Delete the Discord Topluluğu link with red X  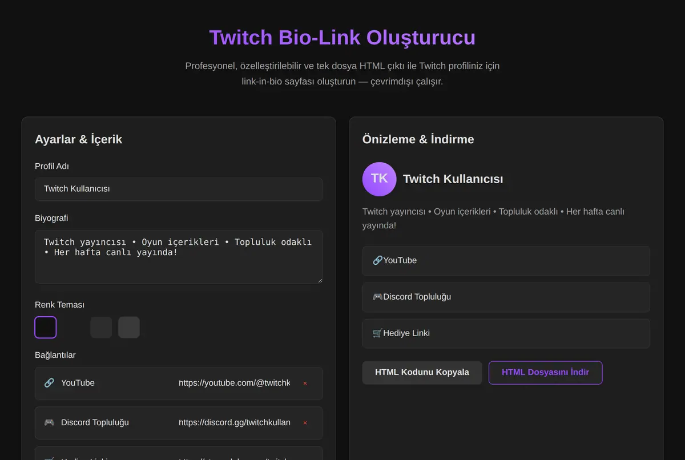[x=305, y=423]
